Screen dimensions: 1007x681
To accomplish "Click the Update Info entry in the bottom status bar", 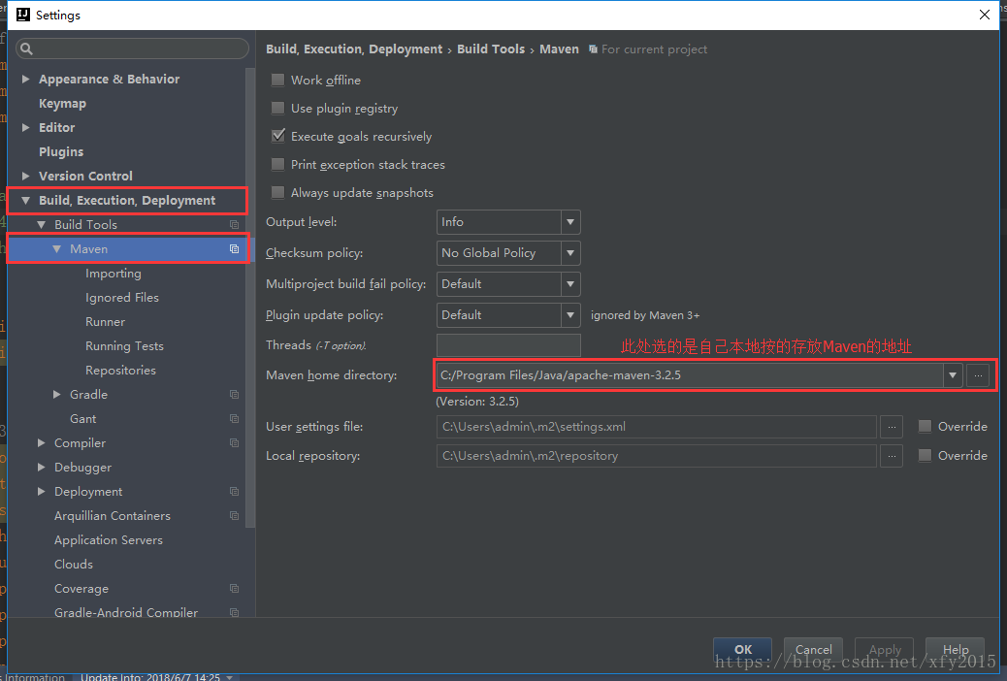I will tap(156, 677).
